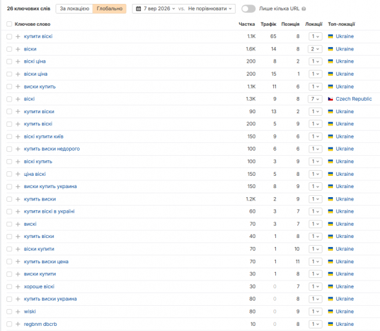Add купити віски via its plus icon
This screenshot has height=331, width=380.
[17, 112]
